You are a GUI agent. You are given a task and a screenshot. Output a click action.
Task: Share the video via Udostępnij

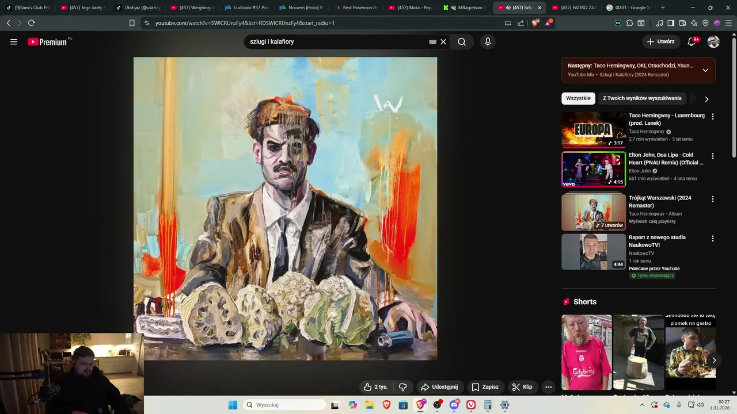pyautogui.click(x=439, y=387)
